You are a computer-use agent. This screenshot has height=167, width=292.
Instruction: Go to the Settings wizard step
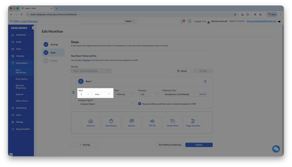53,45
